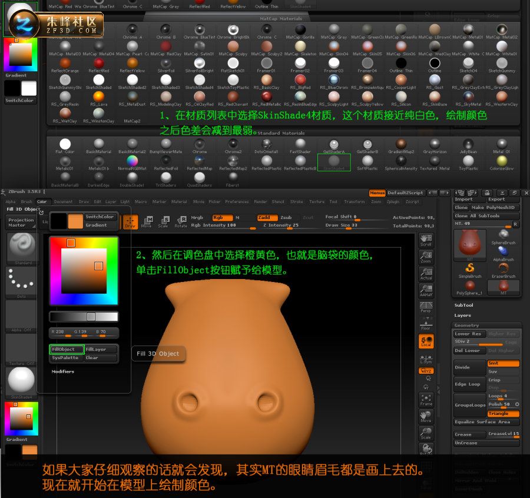Choose the PolySphere_1 tool thumbnail
Image resolution: width=530 pixels, height=498 pixels.
(470, 288)
